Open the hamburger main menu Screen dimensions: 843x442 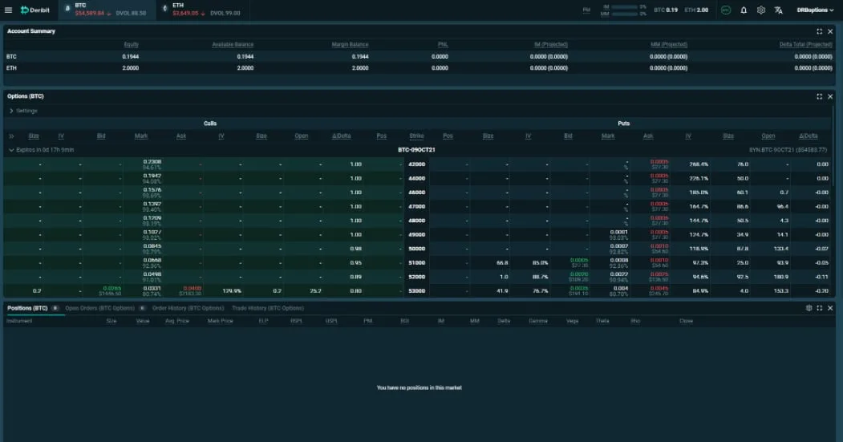tap(8, 10)
